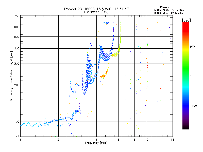
Task: Click the 'Phases' header label
Action: (x=164, y=7)
